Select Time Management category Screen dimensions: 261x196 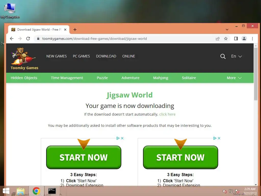(x=67, y=78)
